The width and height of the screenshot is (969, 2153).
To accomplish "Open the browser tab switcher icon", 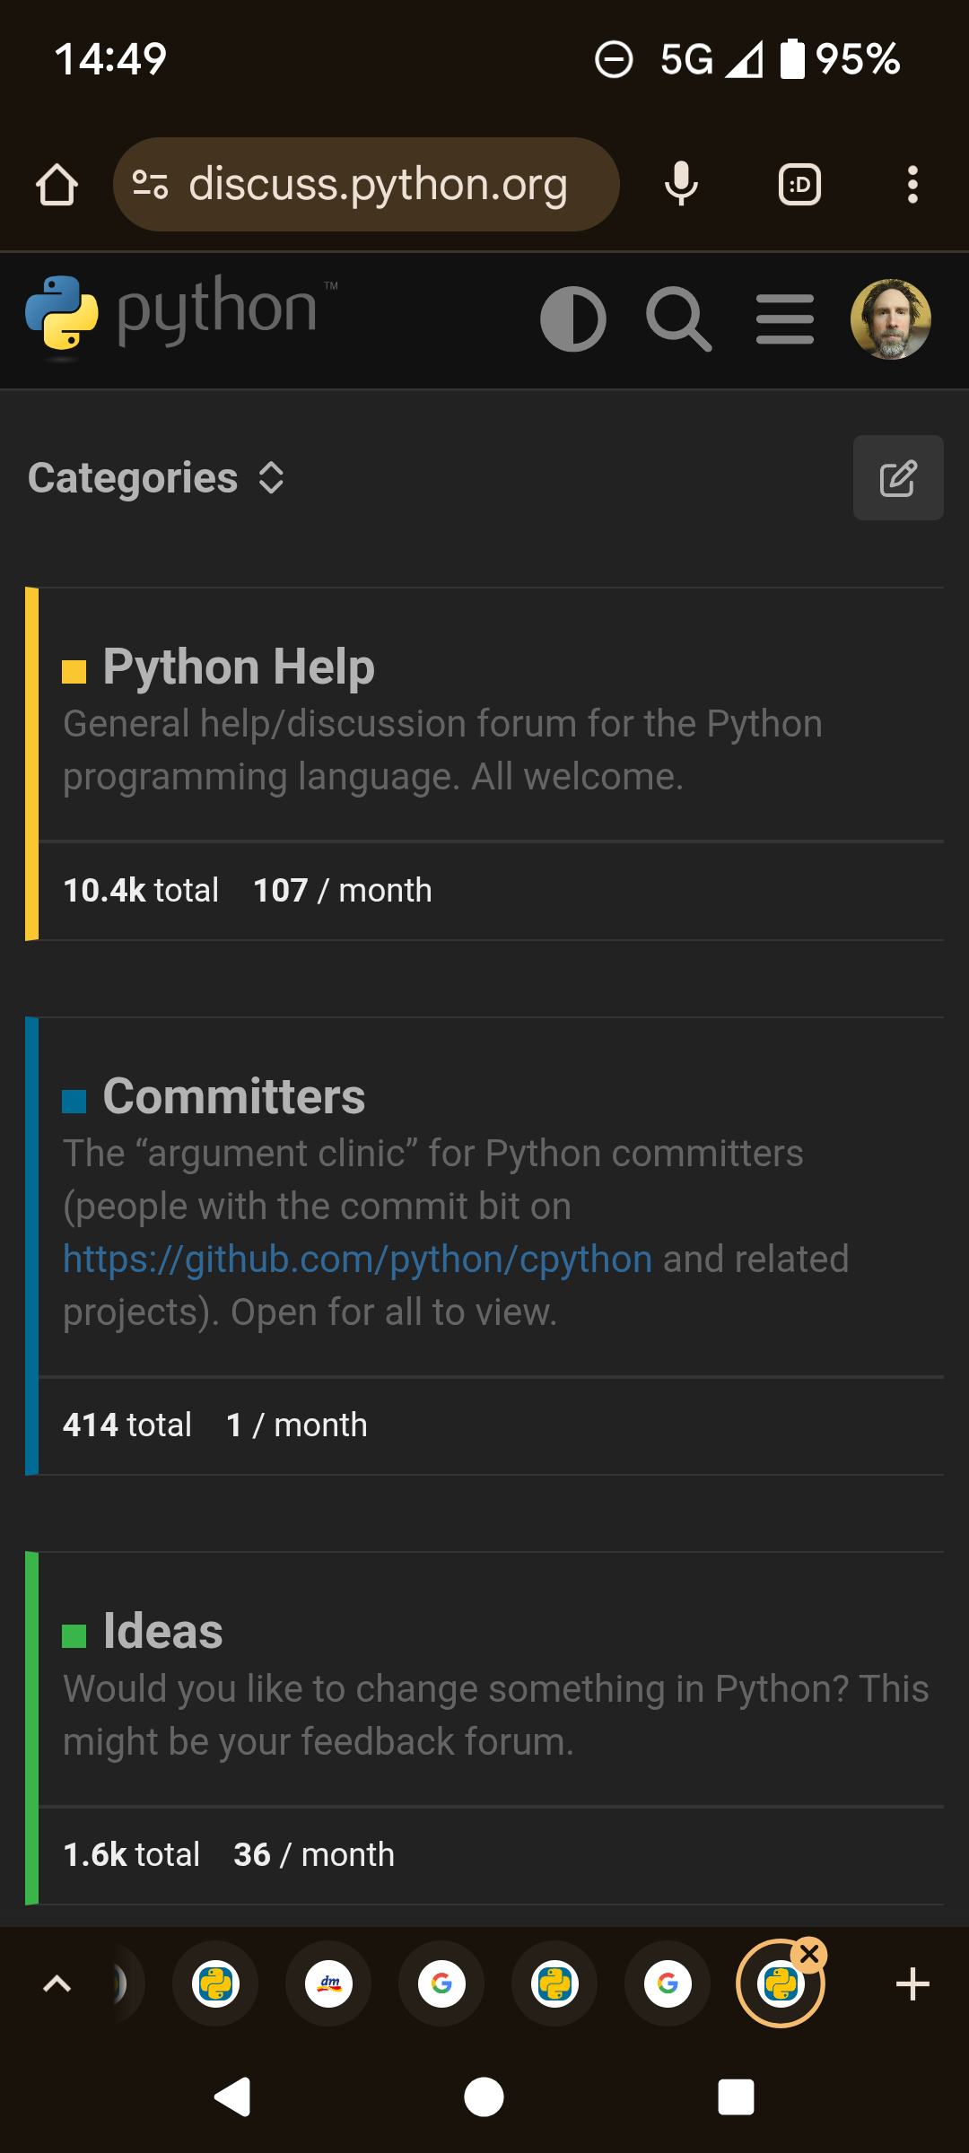I will pos(799,185).
